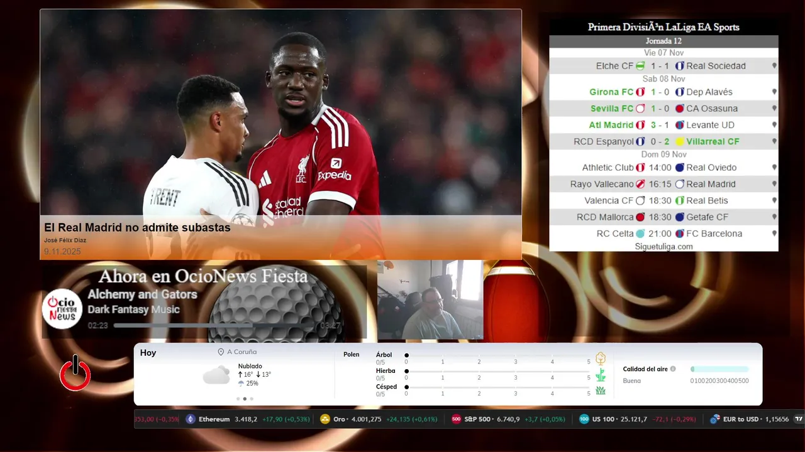Click the Árbol pollen level slider

pos(498,355)
